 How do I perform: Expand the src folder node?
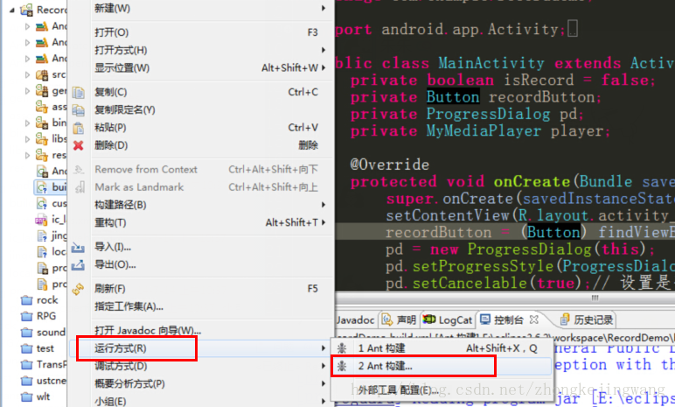(28, 75)
